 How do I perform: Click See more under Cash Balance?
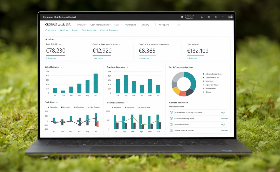point(192,58)
